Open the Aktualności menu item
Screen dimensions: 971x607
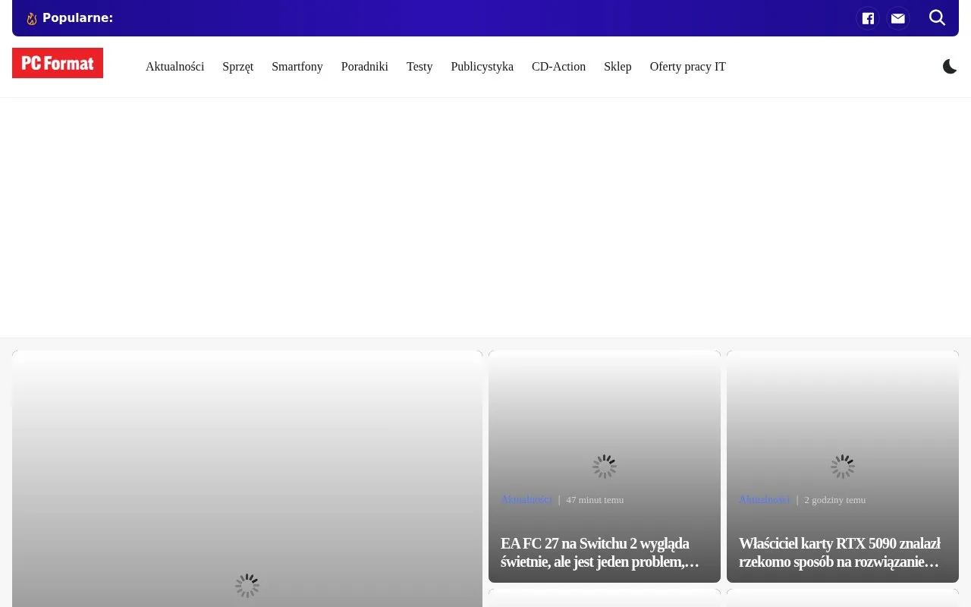[x=174, y=67]
